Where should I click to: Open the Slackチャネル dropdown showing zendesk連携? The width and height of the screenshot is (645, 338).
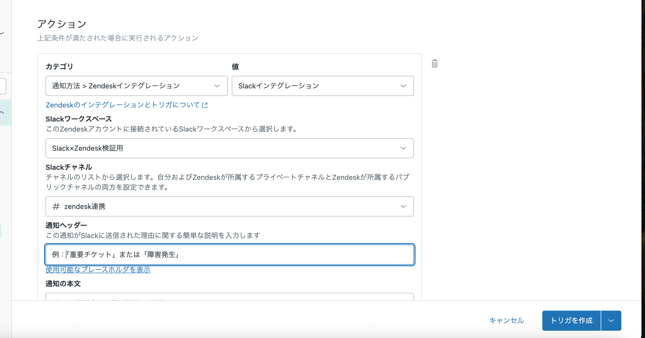tap(229, 206)
